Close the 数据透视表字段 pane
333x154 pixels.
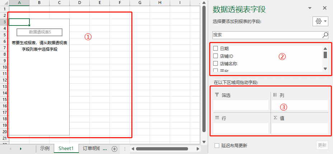[x=324, y=8]
